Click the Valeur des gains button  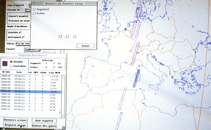44,126
